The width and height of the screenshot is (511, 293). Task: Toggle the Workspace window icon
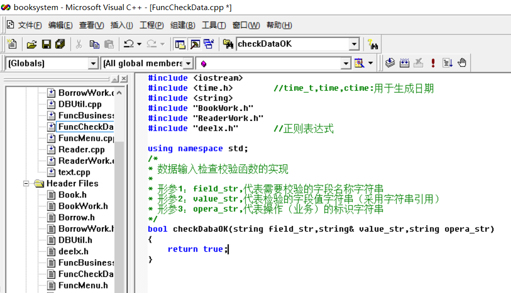(x=180, y=44)
